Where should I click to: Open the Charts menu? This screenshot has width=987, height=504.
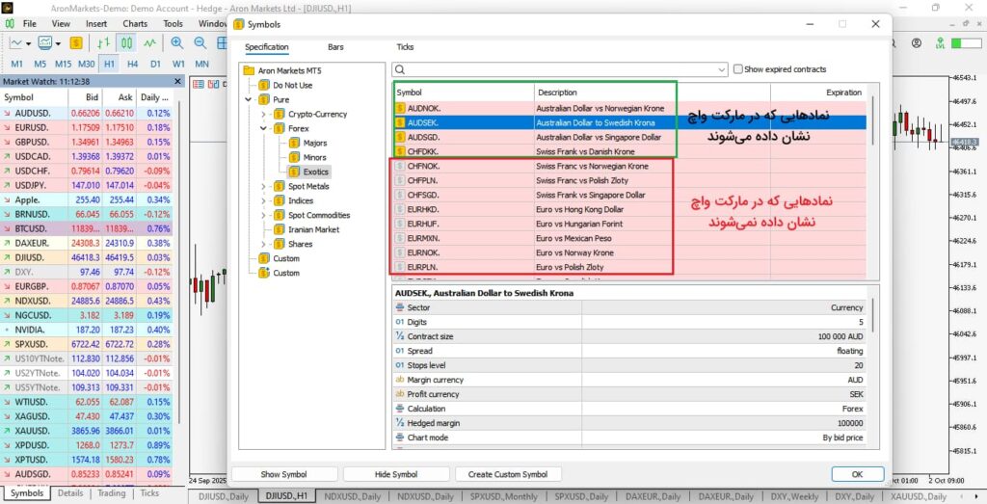tap(135, 23)
